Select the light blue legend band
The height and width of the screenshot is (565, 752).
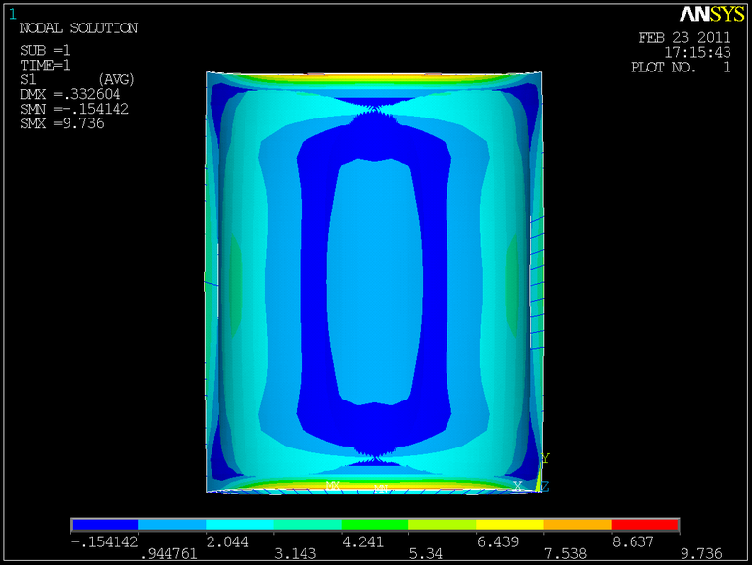[172, 525]
